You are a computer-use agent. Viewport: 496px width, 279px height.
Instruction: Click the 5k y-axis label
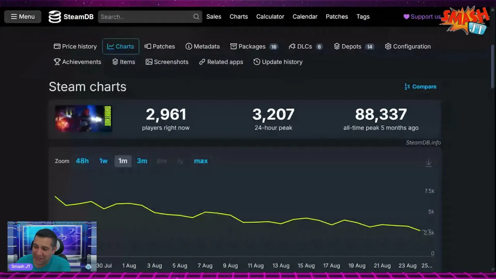click(431, 212)
